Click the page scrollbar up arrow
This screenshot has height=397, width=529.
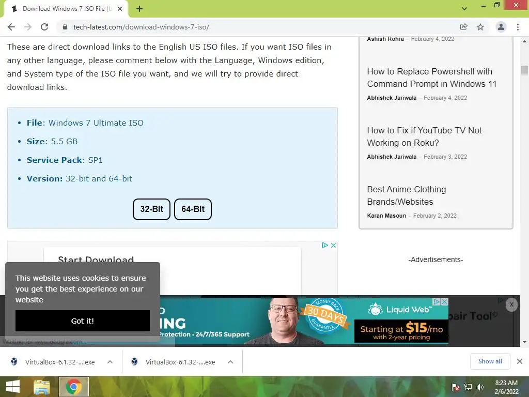click(x=525, y=41)
